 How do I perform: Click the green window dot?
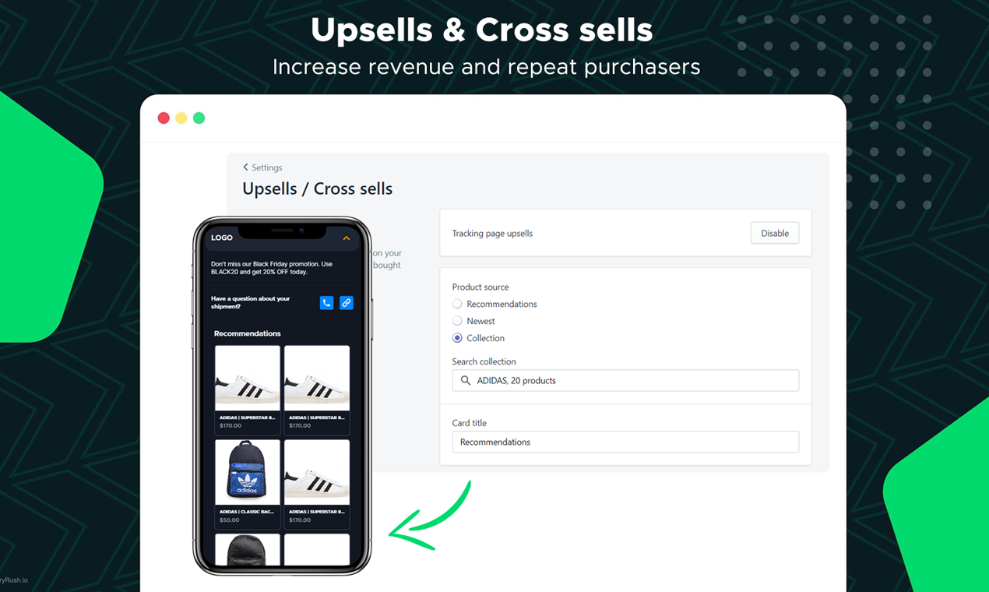pos(199,118)
